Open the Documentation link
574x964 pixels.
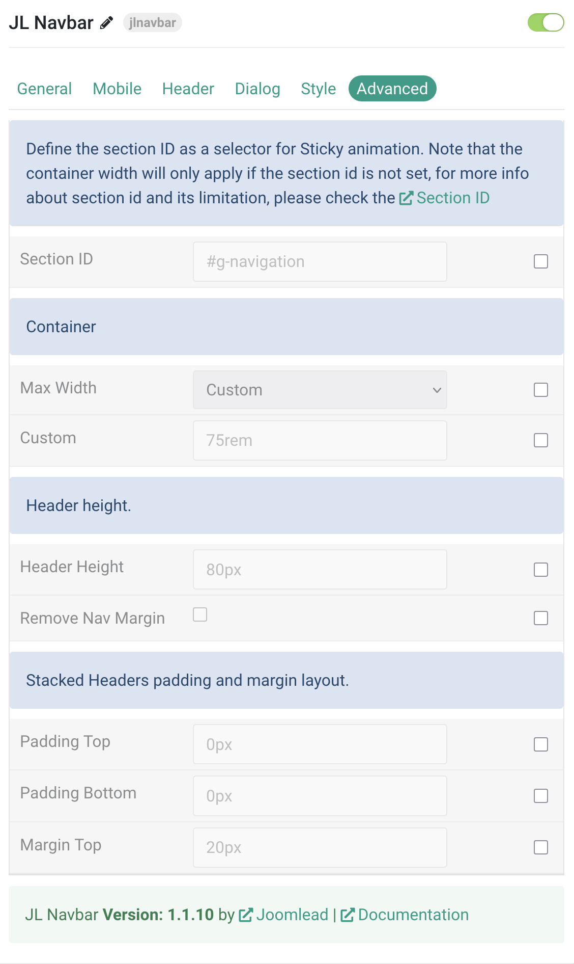(413, 915)
